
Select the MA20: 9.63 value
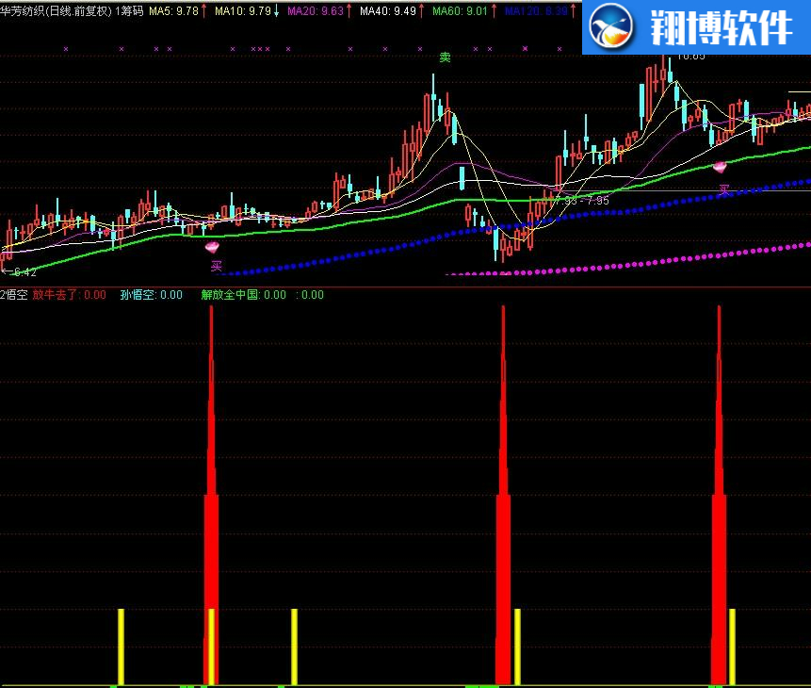point(316,11)
